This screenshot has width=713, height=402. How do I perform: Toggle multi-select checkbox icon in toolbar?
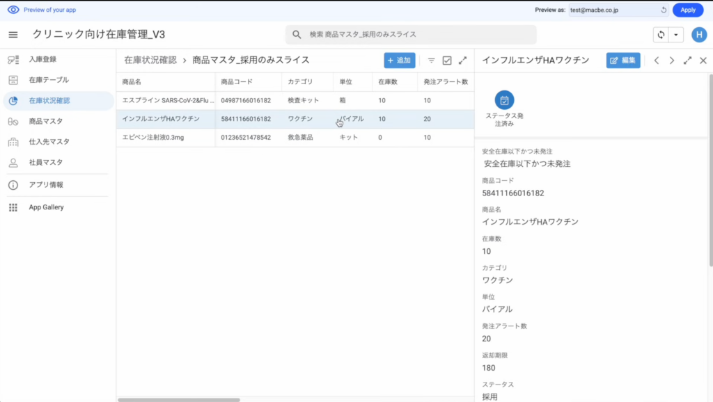click(x=447, y=61)
